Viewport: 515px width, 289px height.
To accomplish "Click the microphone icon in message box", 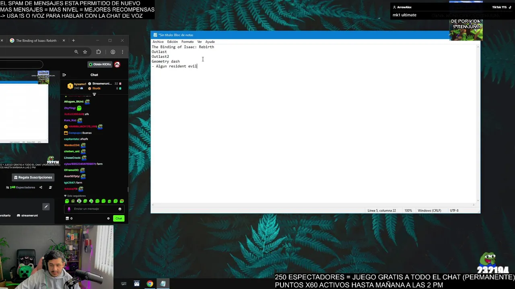I will point(69,209).
